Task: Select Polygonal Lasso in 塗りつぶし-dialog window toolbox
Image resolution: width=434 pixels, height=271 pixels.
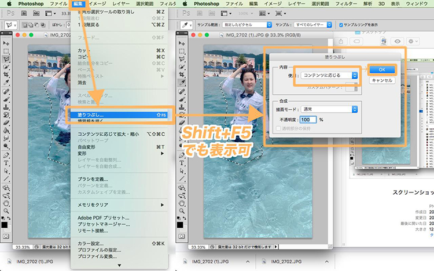Action: (182, 59)
